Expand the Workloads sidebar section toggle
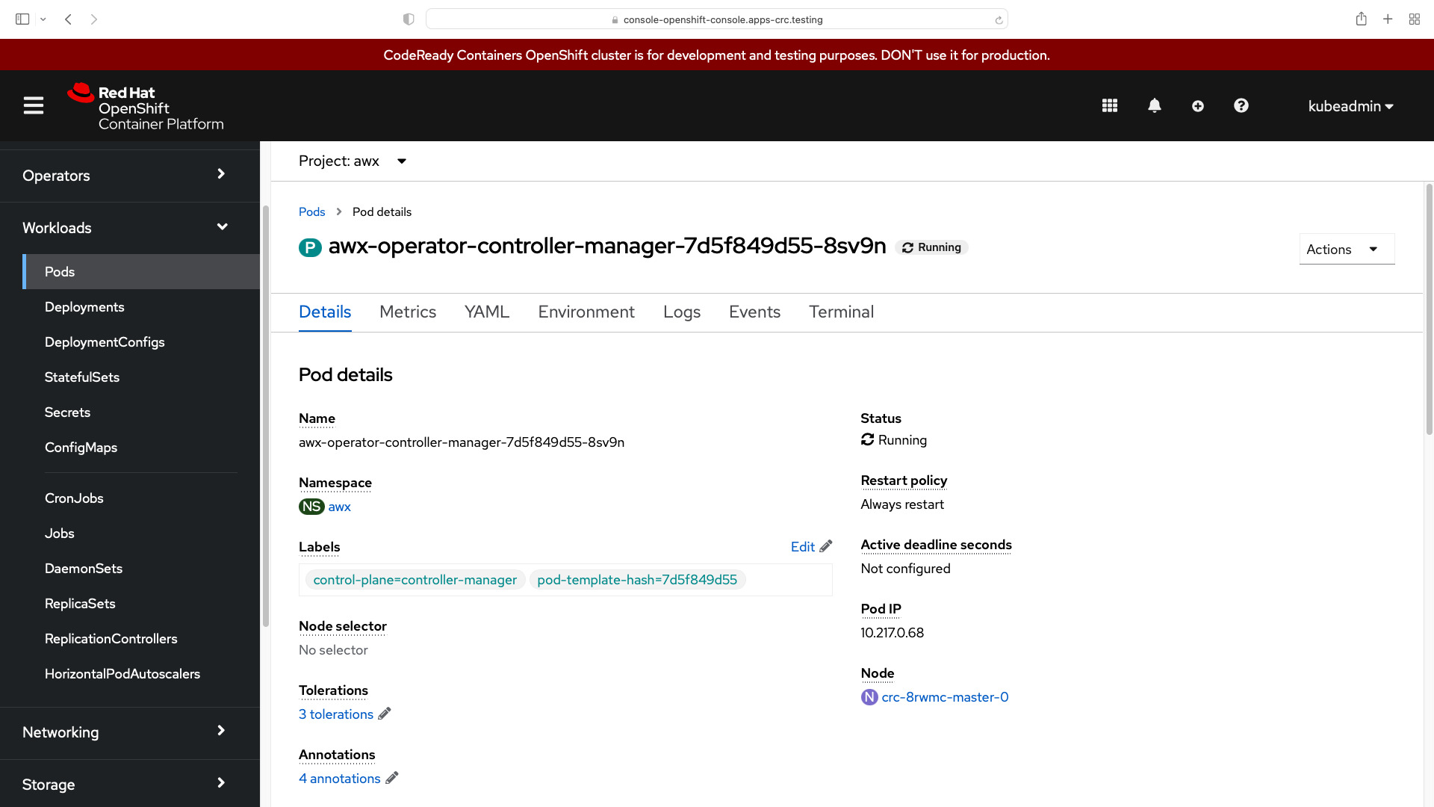Viewport: 1434px width, 807px height. 222,228
